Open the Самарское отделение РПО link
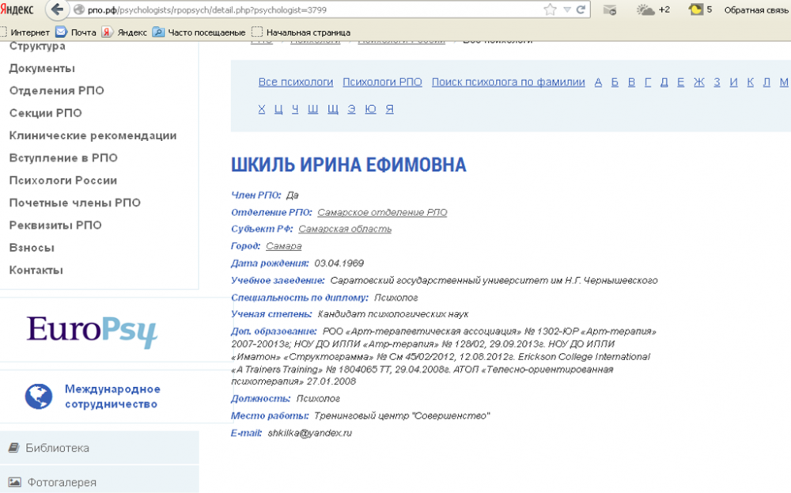This screenshot has height=493, width=791. click(x=381, y=212)
